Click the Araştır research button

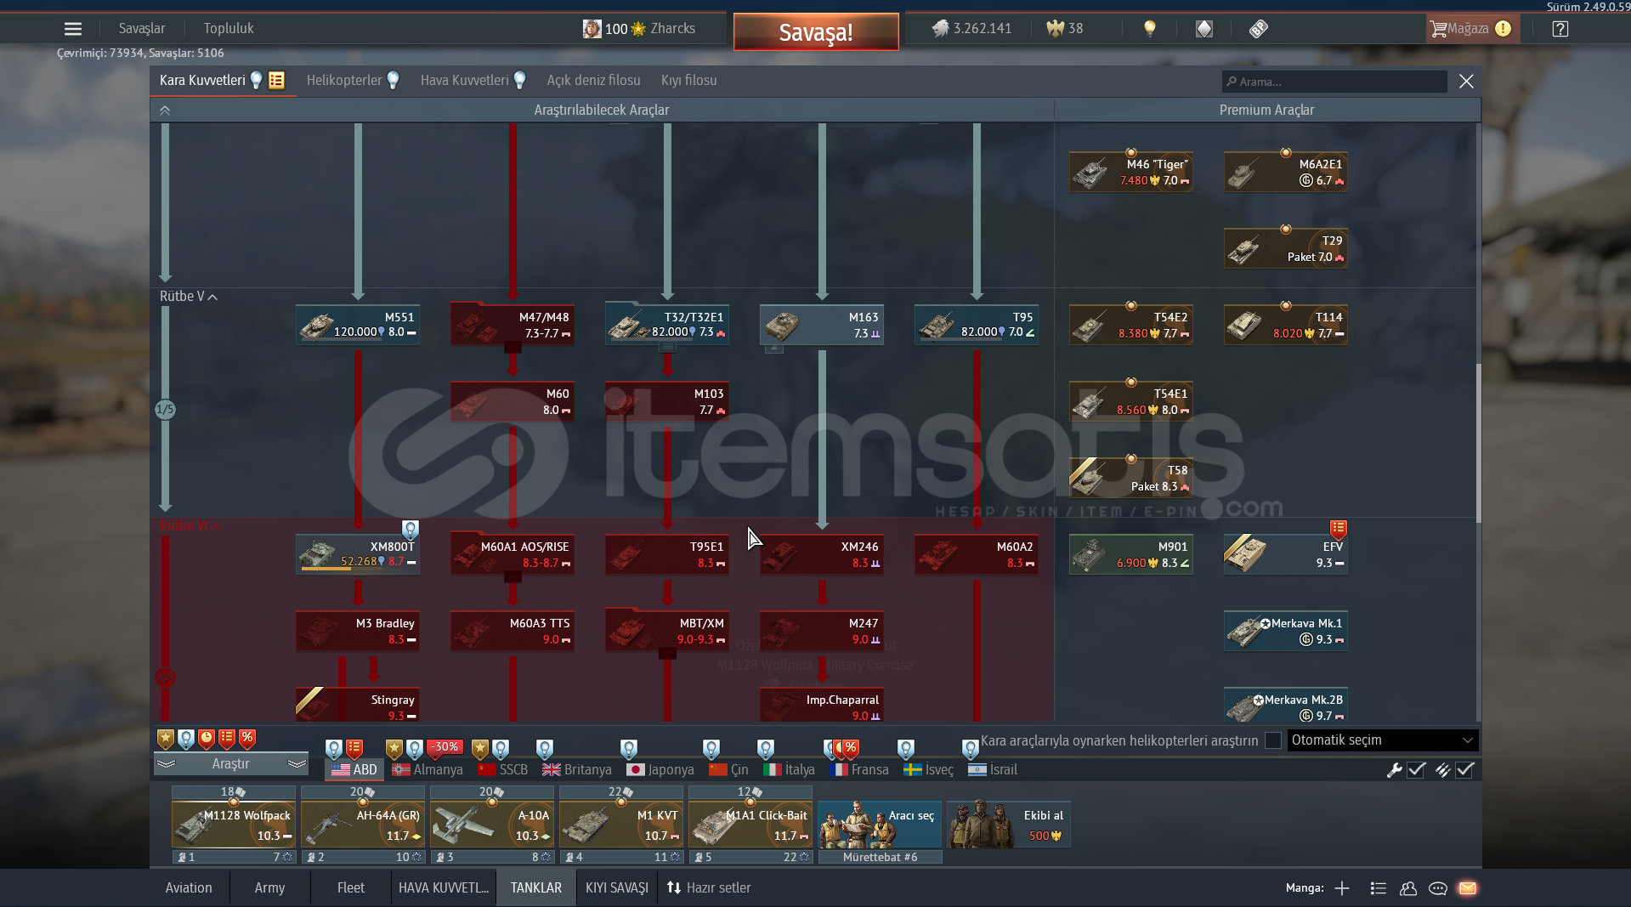(230, 764)
